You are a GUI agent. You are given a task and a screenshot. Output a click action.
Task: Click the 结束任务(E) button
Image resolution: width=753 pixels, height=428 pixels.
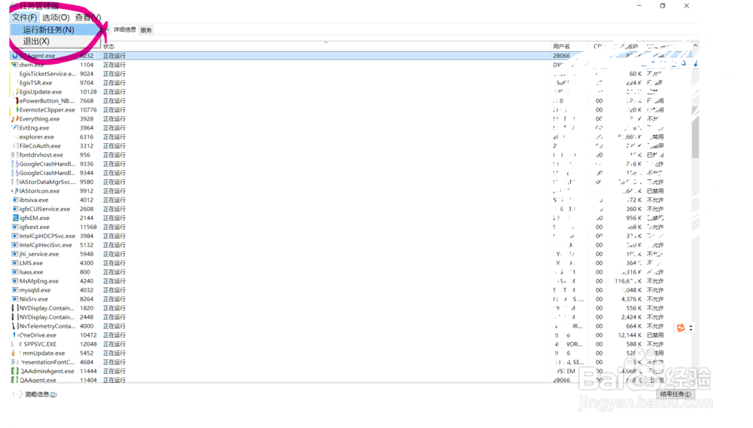click(675, 394)
